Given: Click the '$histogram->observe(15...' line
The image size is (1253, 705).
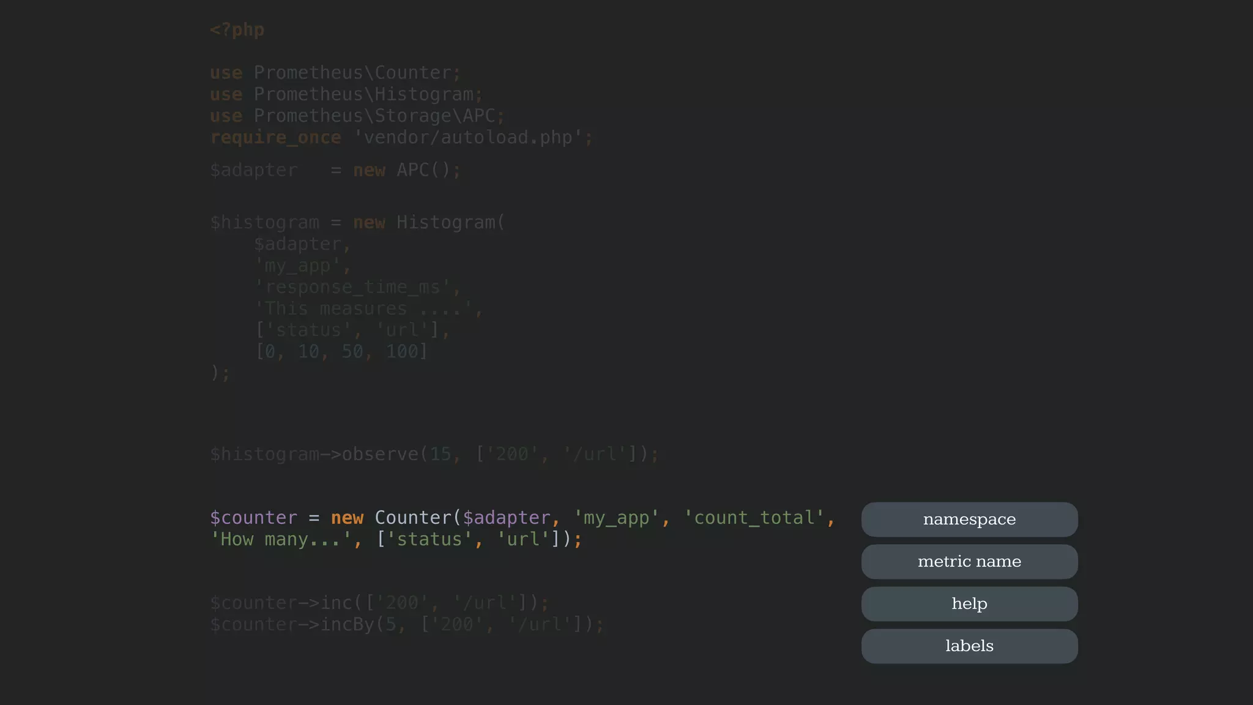Looking at the screenshot, I should click(x=434, y=454).
